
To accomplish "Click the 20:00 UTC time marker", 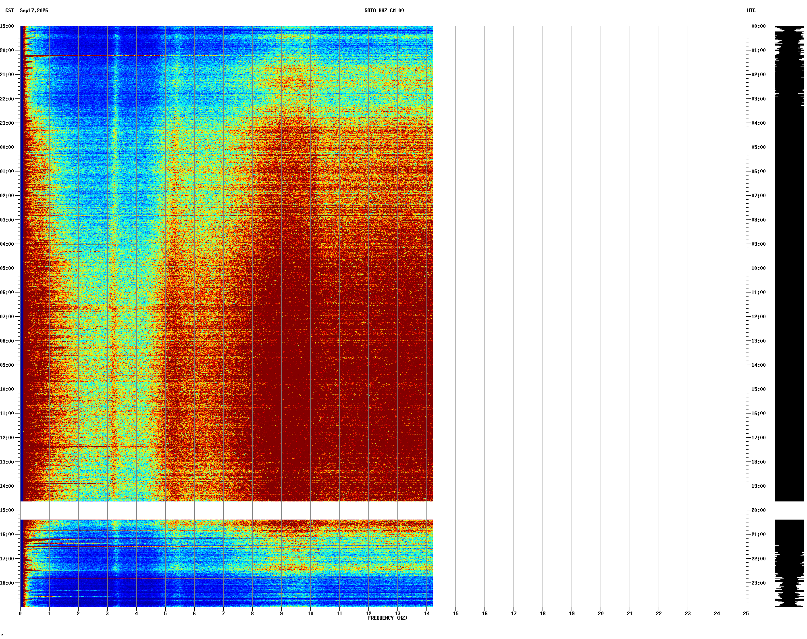I will coord(758,510).
